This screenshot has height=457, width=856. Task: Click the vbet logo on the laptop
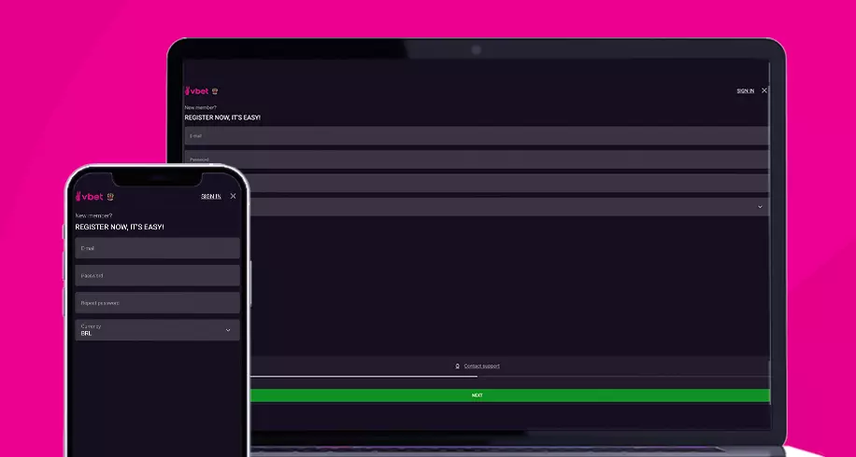click(x=196, y=91)
